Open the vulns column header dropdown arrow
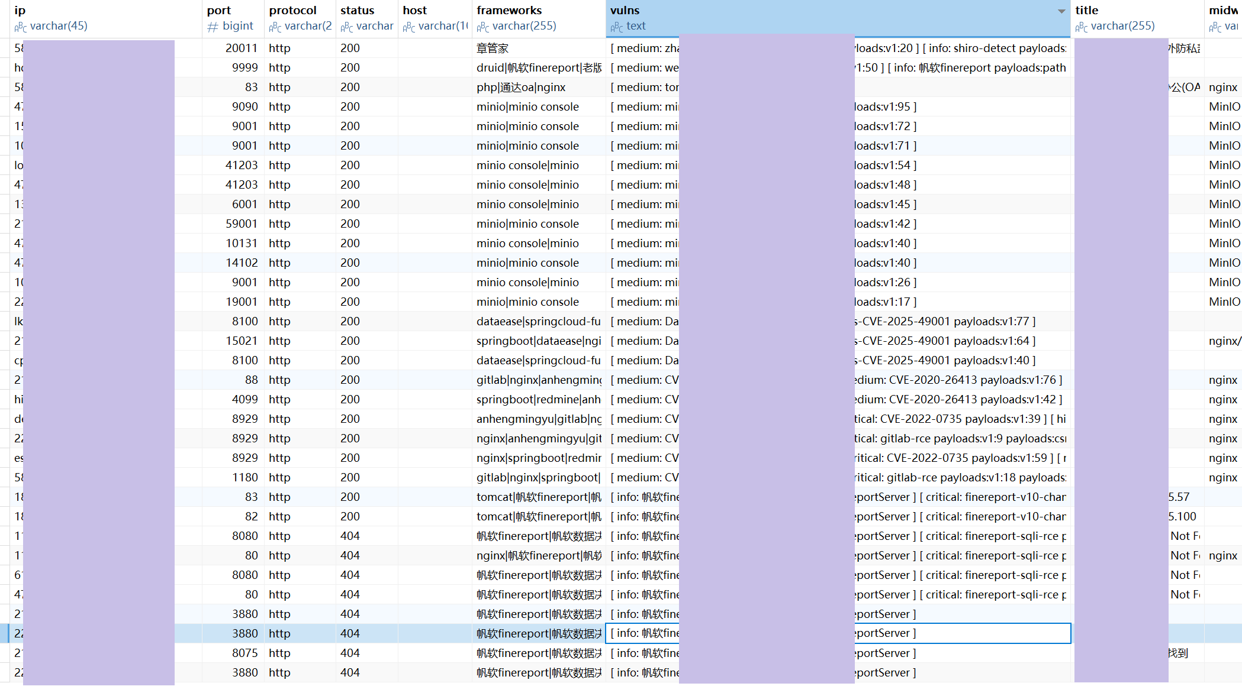This screenshot has width=1242, height=696. (1061, 11)
